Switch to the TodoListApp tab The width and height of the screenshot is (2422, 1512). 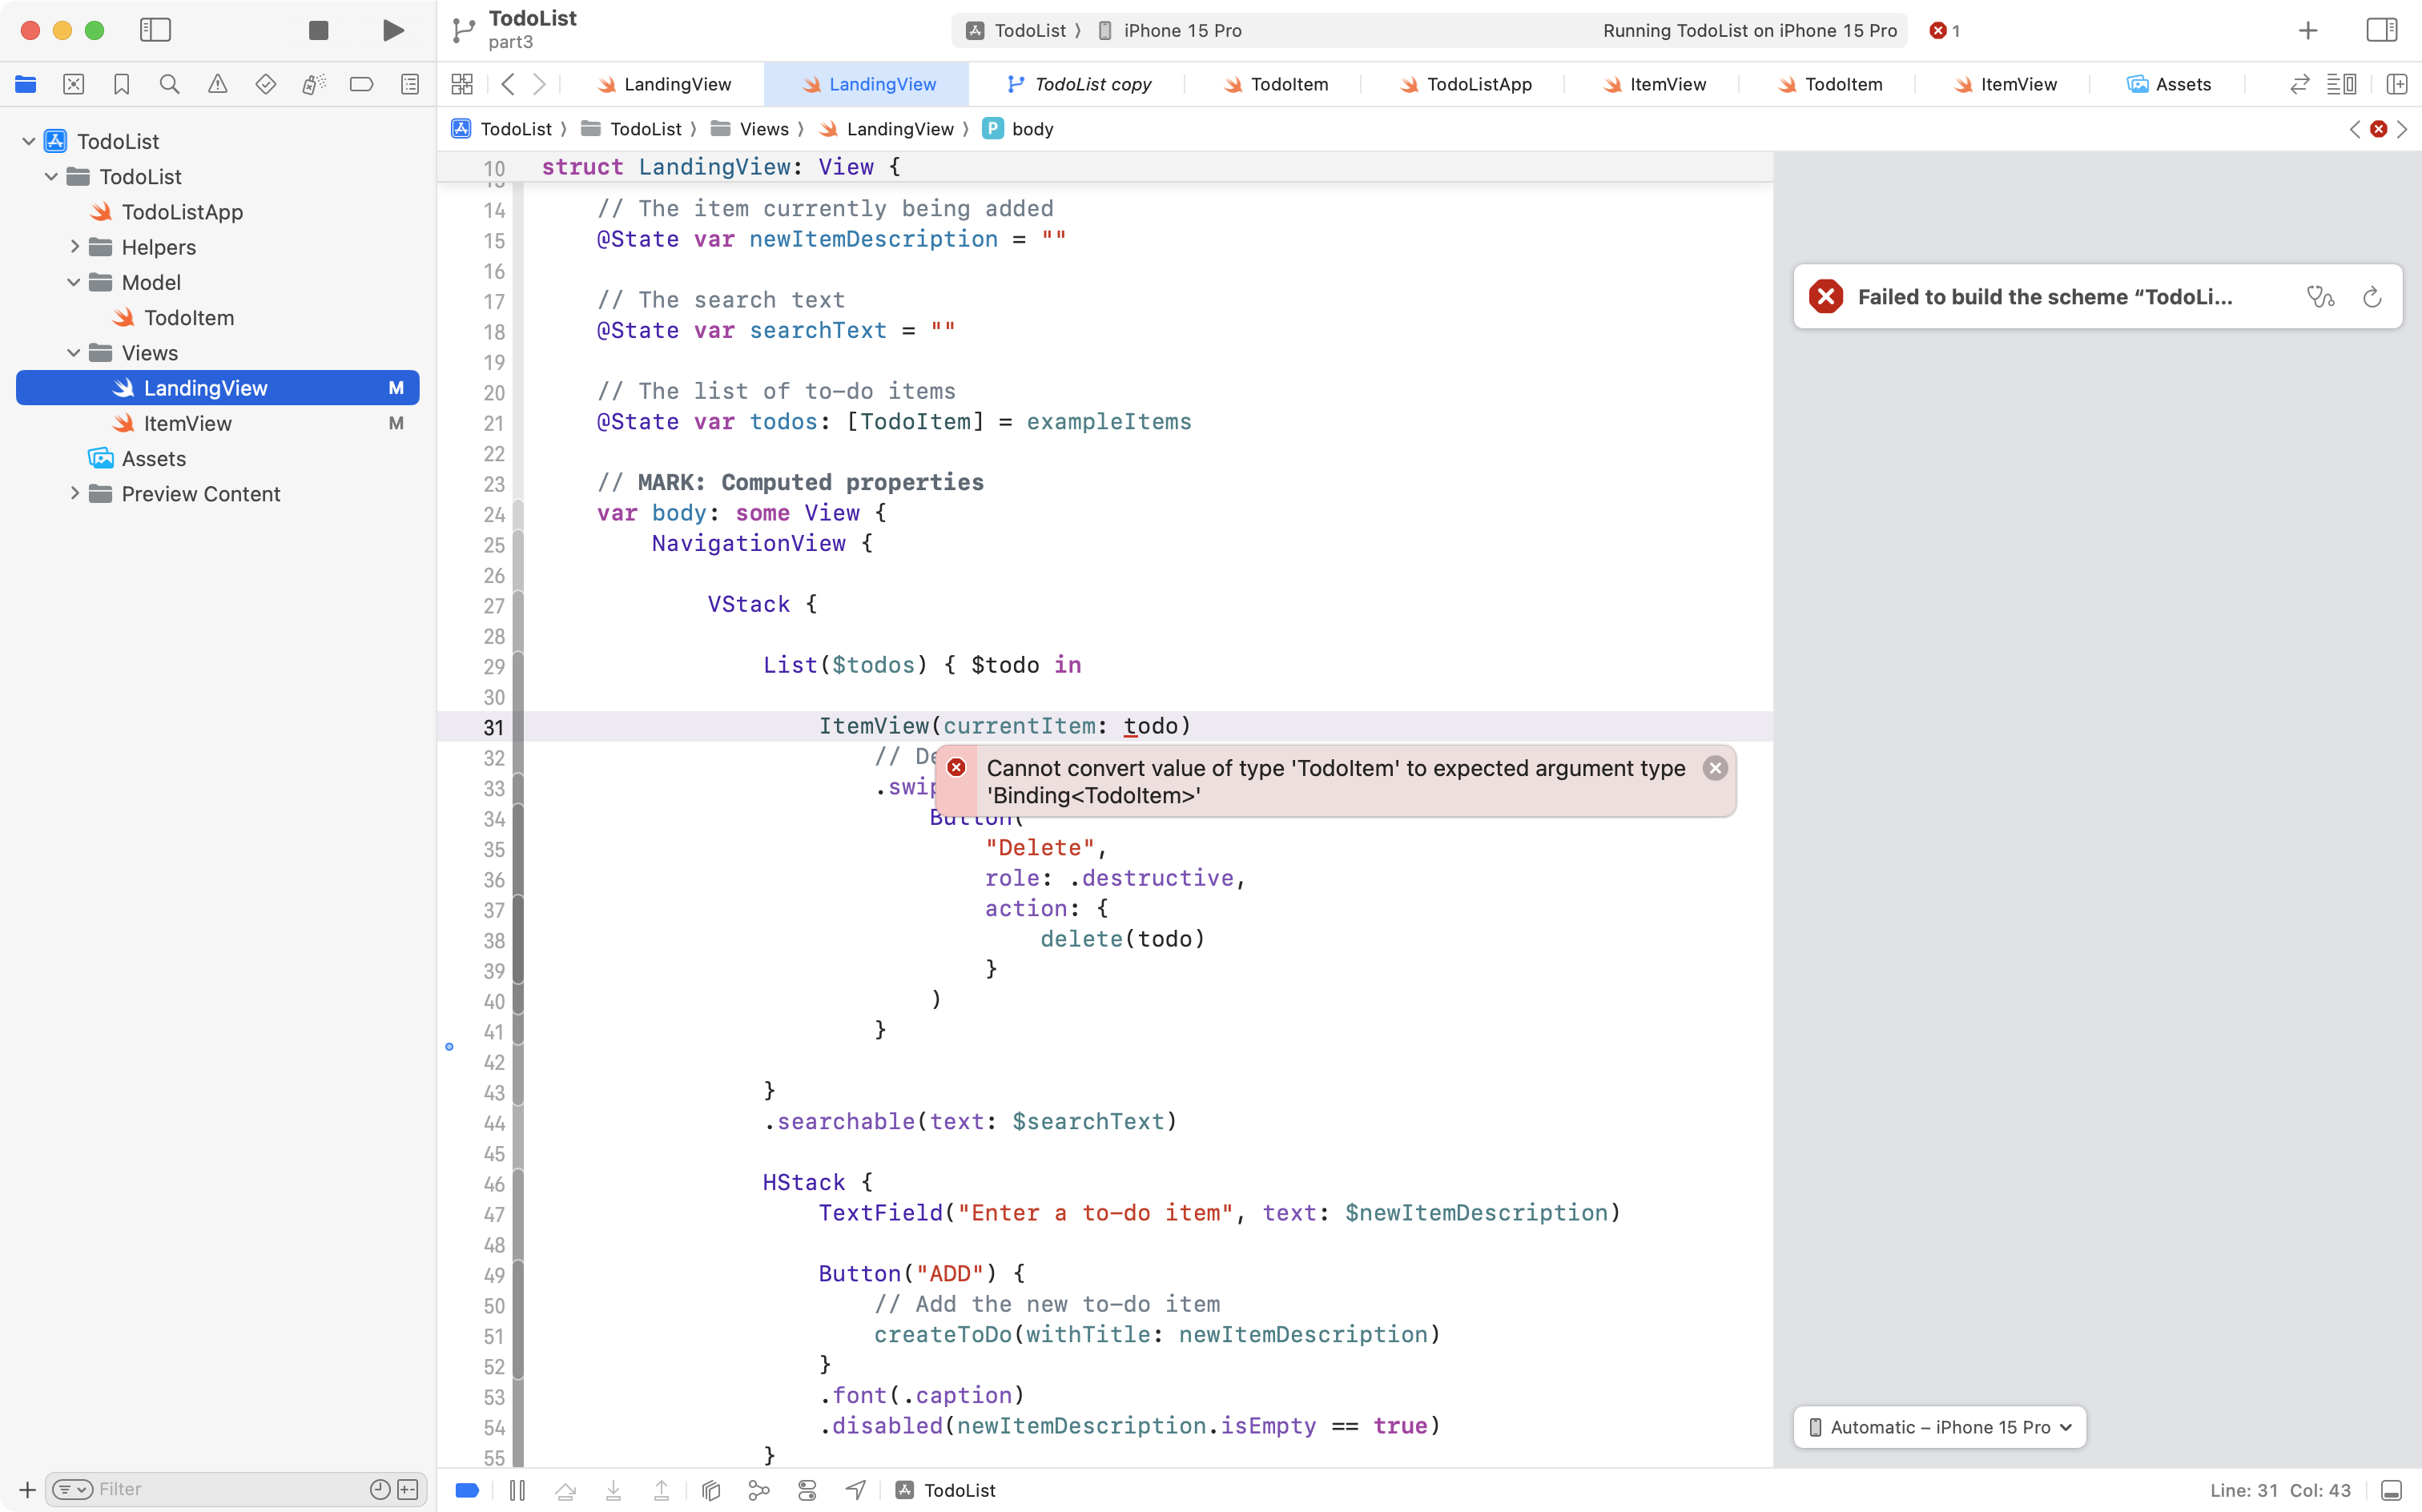tap(1465, 84)
